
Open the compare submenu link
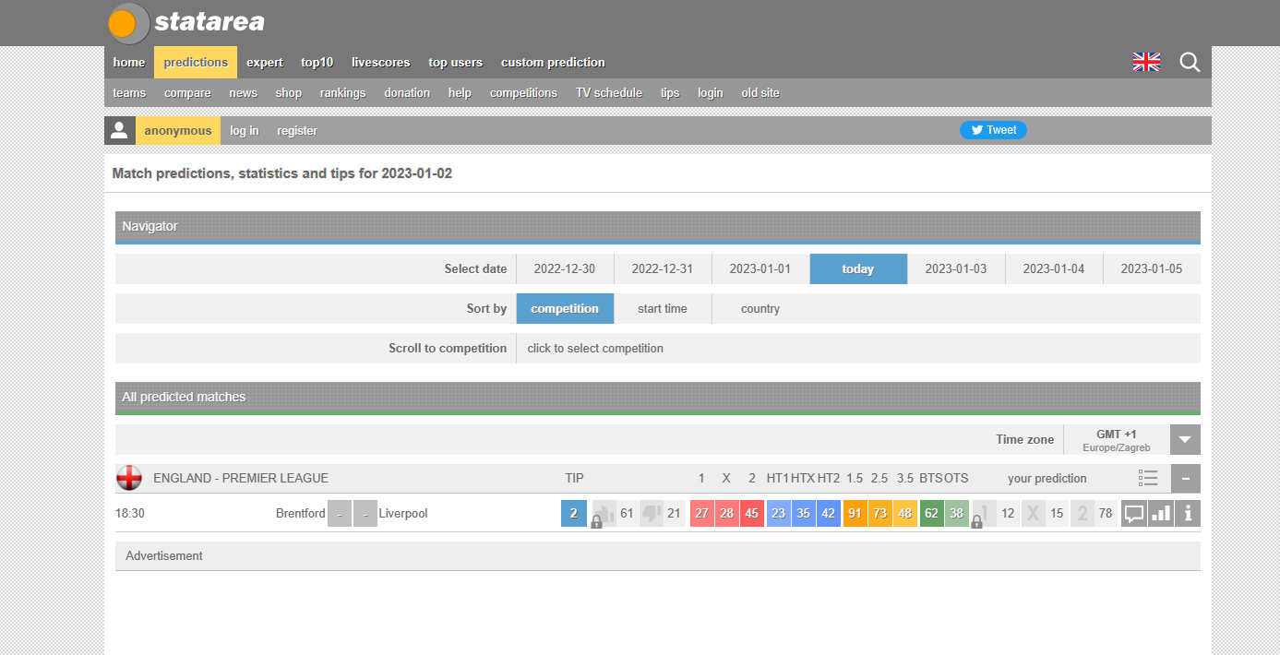pos(187,92)
